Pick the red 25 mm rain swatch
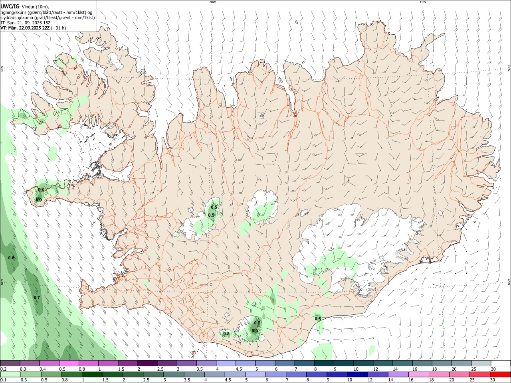This screenshot has width=511, height=383. [481, 375]
